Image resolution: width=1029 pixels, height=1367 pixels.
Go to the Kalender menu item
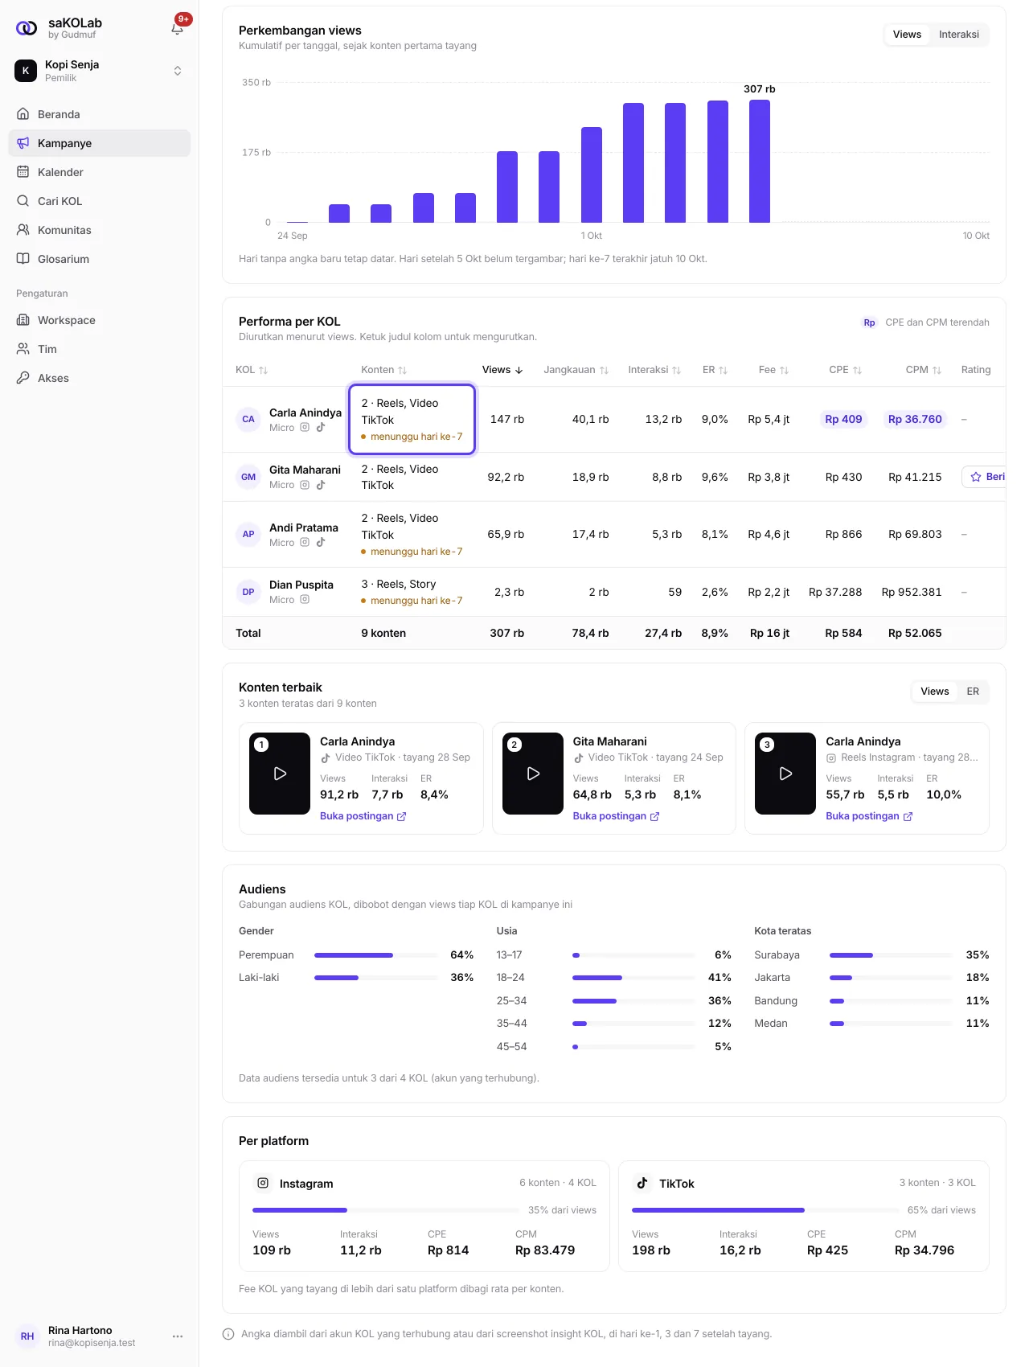click(x=100, y=172)
